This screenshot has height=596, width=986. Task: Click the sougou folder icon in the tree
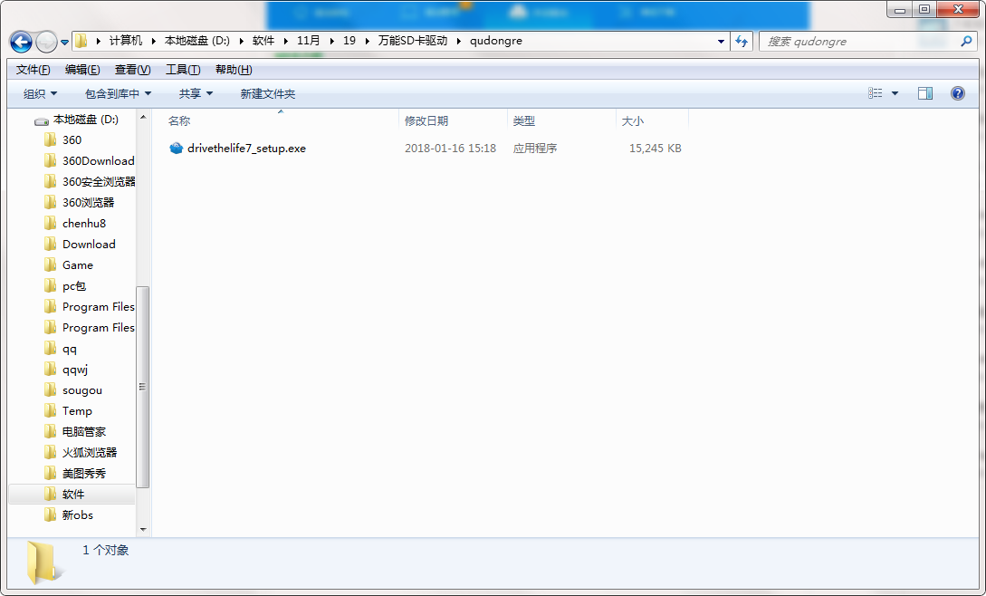point(51,389)
